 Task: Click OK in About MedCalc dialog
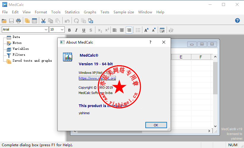coord(156,125)
